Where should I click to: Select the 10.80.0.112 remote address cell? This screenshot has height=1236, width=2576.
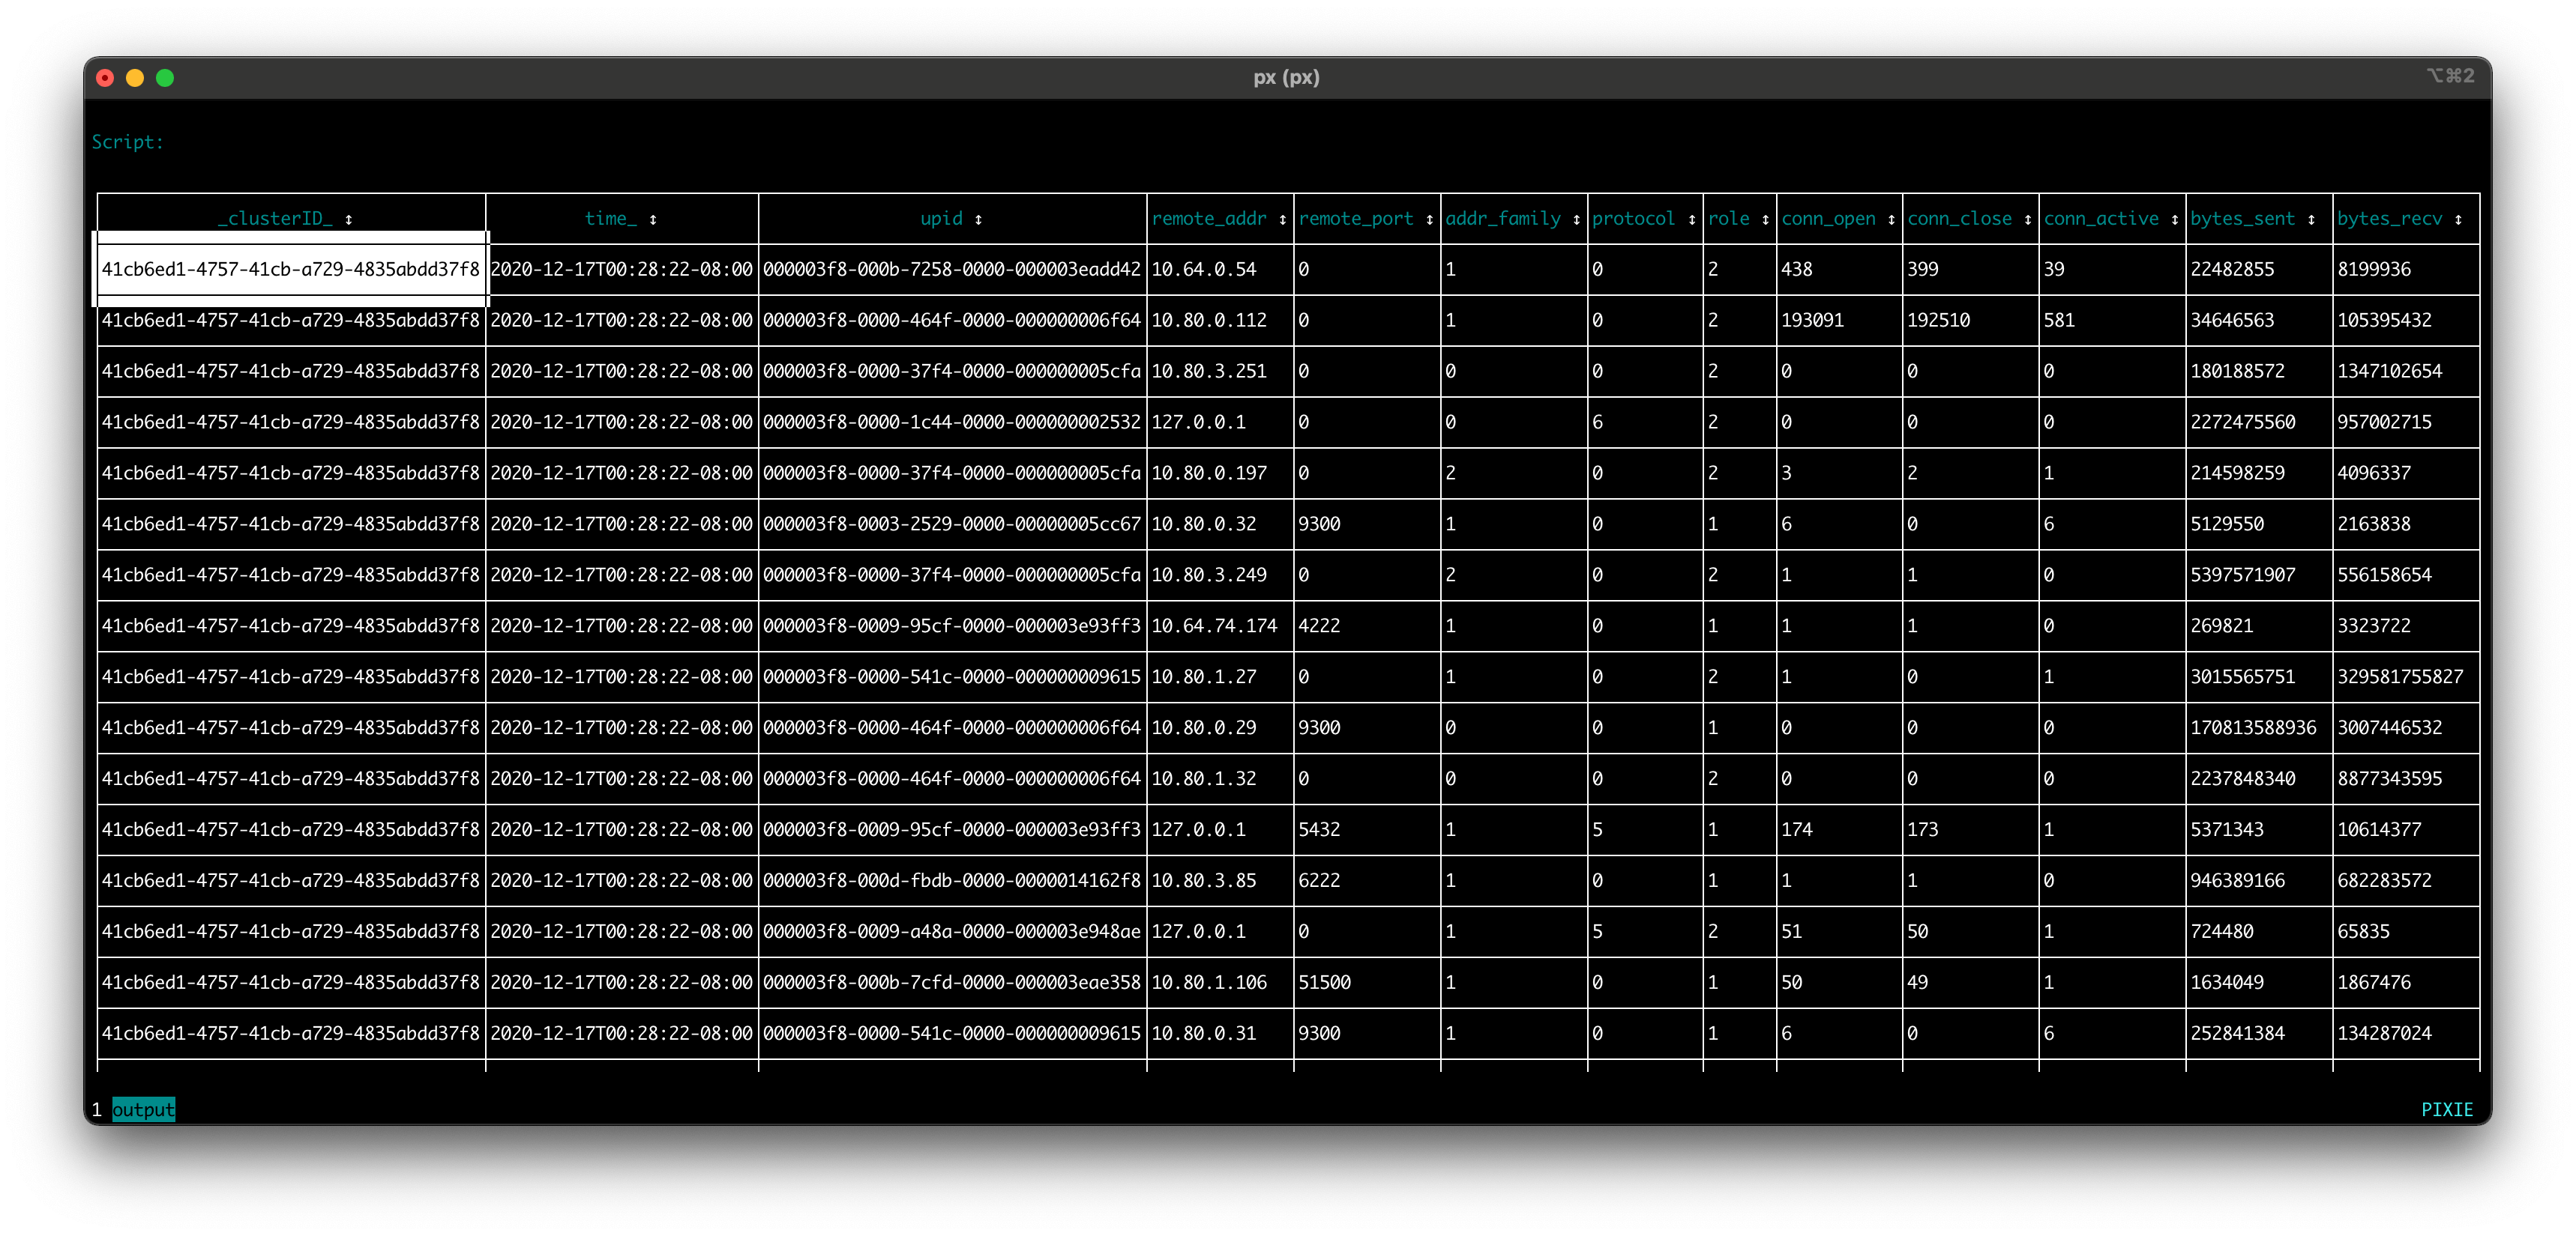pyautogui.click(x=1208, y=320)
